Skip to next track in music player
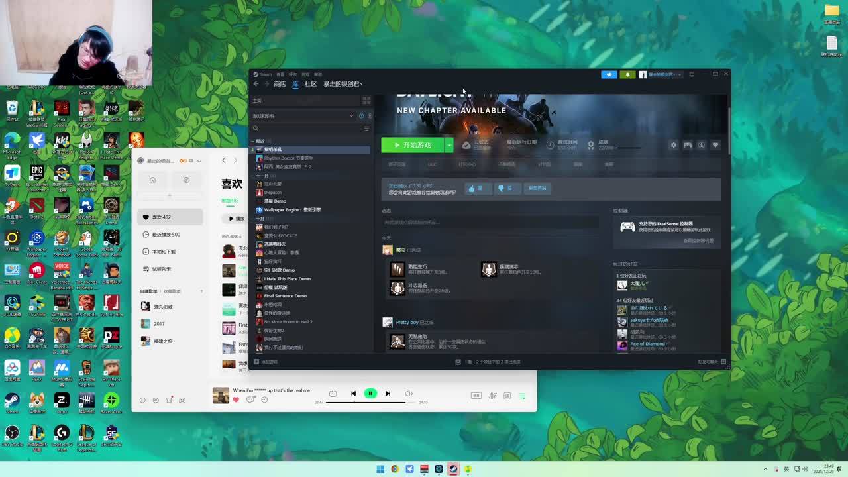This screenshot has height=477, width=848. click(x=388, y=394)
